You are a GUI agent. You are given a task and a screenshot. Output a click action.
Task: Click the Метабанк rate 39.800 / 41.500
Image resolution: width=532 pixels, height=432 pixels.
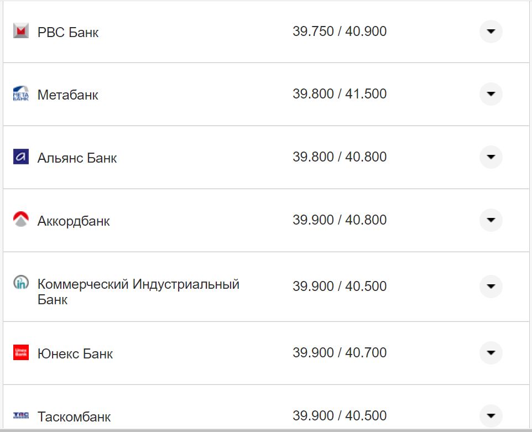point(340,94)
